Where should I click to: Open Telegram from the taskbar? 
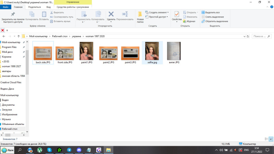point(69,150)
